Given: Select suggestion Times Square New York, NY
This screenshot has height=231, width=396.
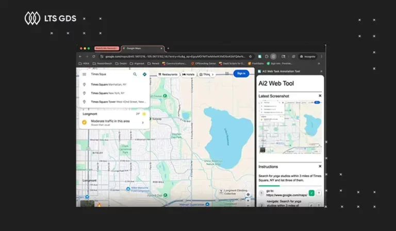Looking at the screenshot, I should (x=114, y=93).
